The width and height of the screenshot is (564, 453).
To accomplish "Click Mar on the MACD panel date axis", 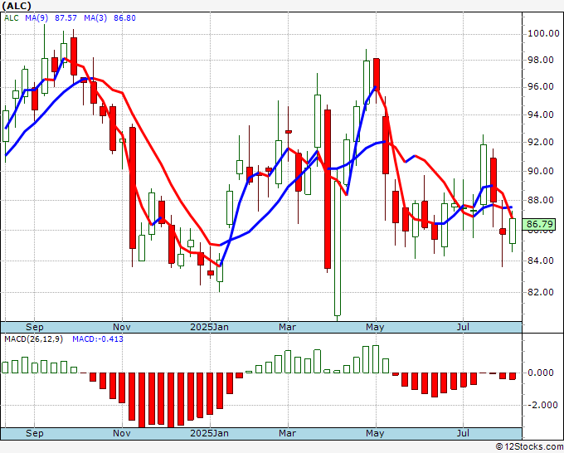I will tap(288, 433).
